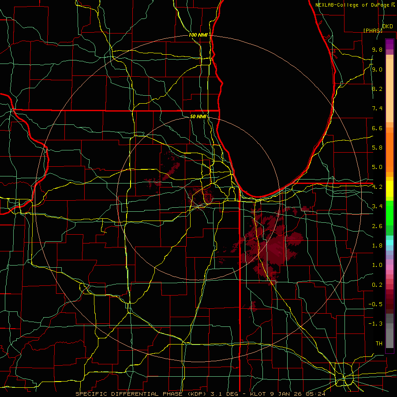Click the -0.5 legend value
This screenshot has height=397, width=397.
coord(375,304)
